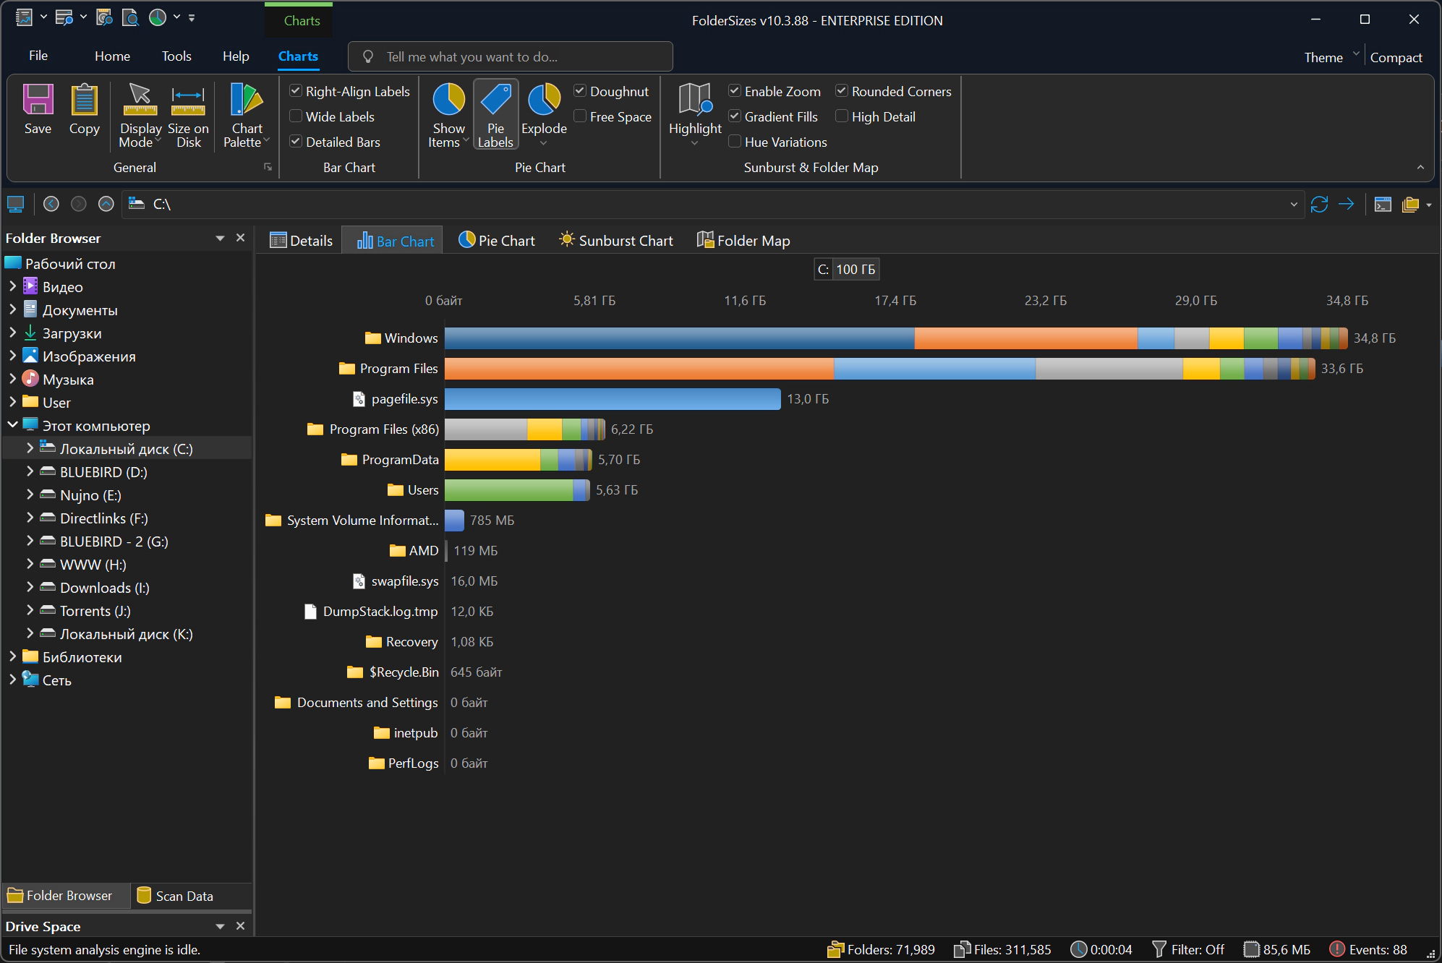This screenshot has height=963, width=1442.
Task: Click the refresh scan icon
Action: tap(1319, 205)
